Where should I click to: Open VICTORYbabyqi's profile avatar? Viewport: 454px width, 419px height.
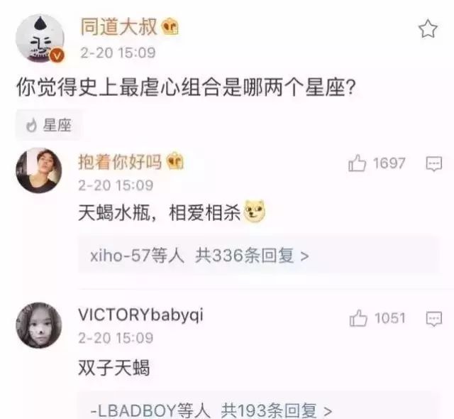(x=39, y=325)
